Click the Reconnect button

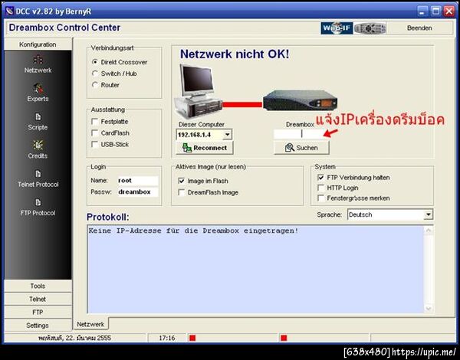click(205, 148)
